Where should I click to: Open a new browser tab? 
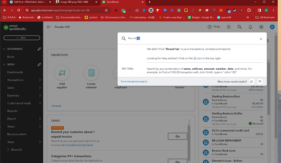(150, 2)
